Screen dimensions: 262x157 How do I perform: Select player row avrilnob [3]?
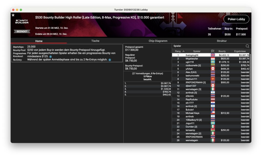211,92
